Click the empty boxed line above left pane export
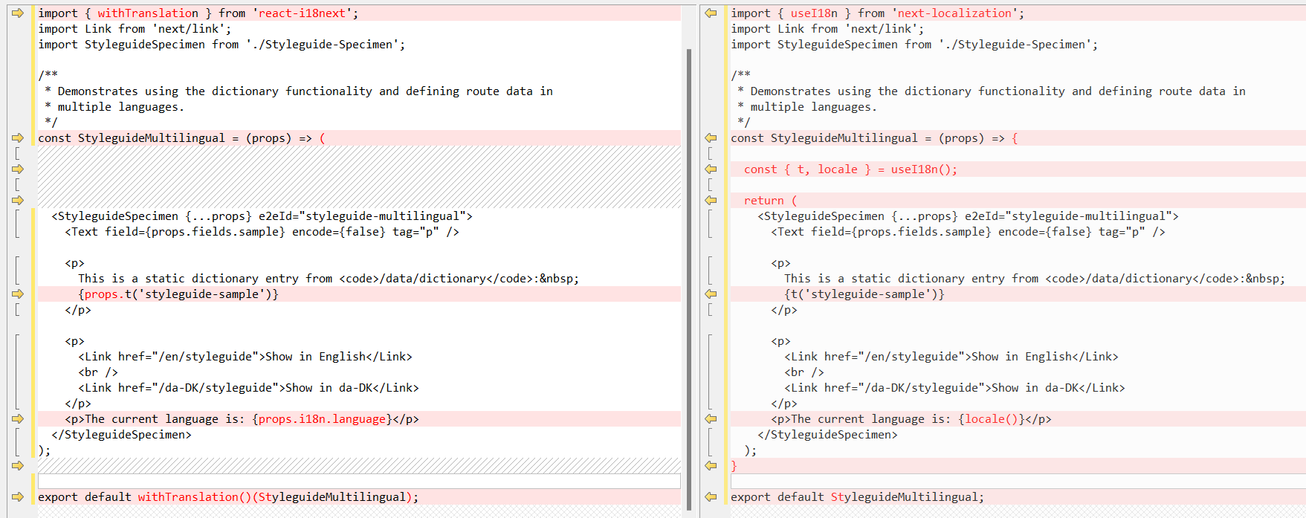 pos(358,482)
